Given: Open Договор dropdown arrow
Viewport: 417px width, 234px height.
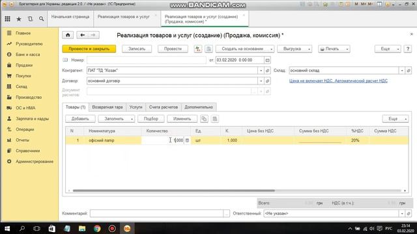Looking at the screenshot, I should click(261, 81).
